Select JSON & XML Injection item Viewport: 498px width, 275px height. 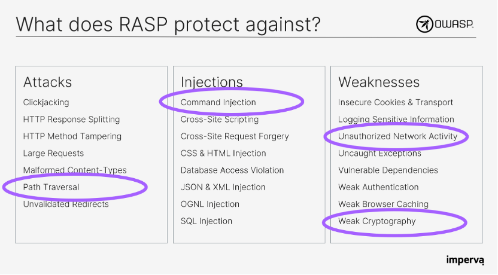coord(223,187)
